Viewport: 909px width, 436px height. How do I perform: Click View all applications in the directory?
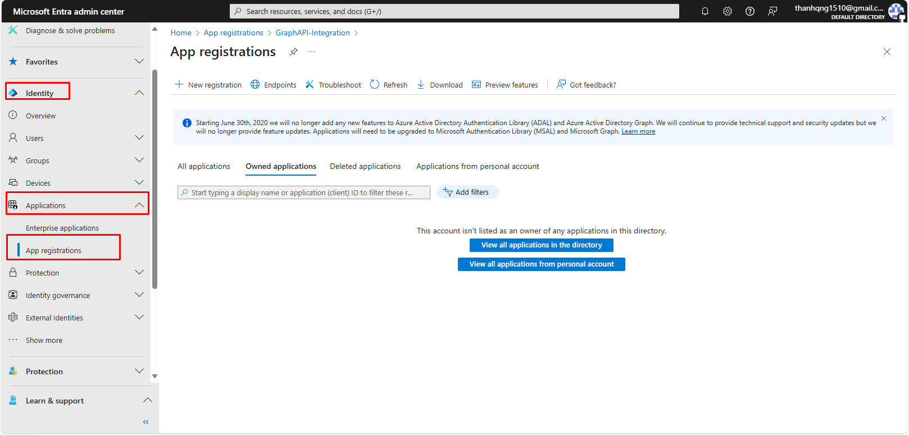click(542, 245)
